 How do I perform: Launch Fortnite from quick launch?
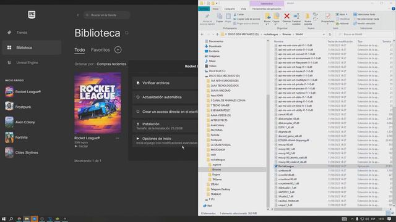(x=17, y=138)
